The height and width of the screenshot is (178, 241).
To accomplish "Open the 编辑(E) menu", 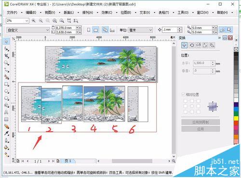I will click(31, 13).
